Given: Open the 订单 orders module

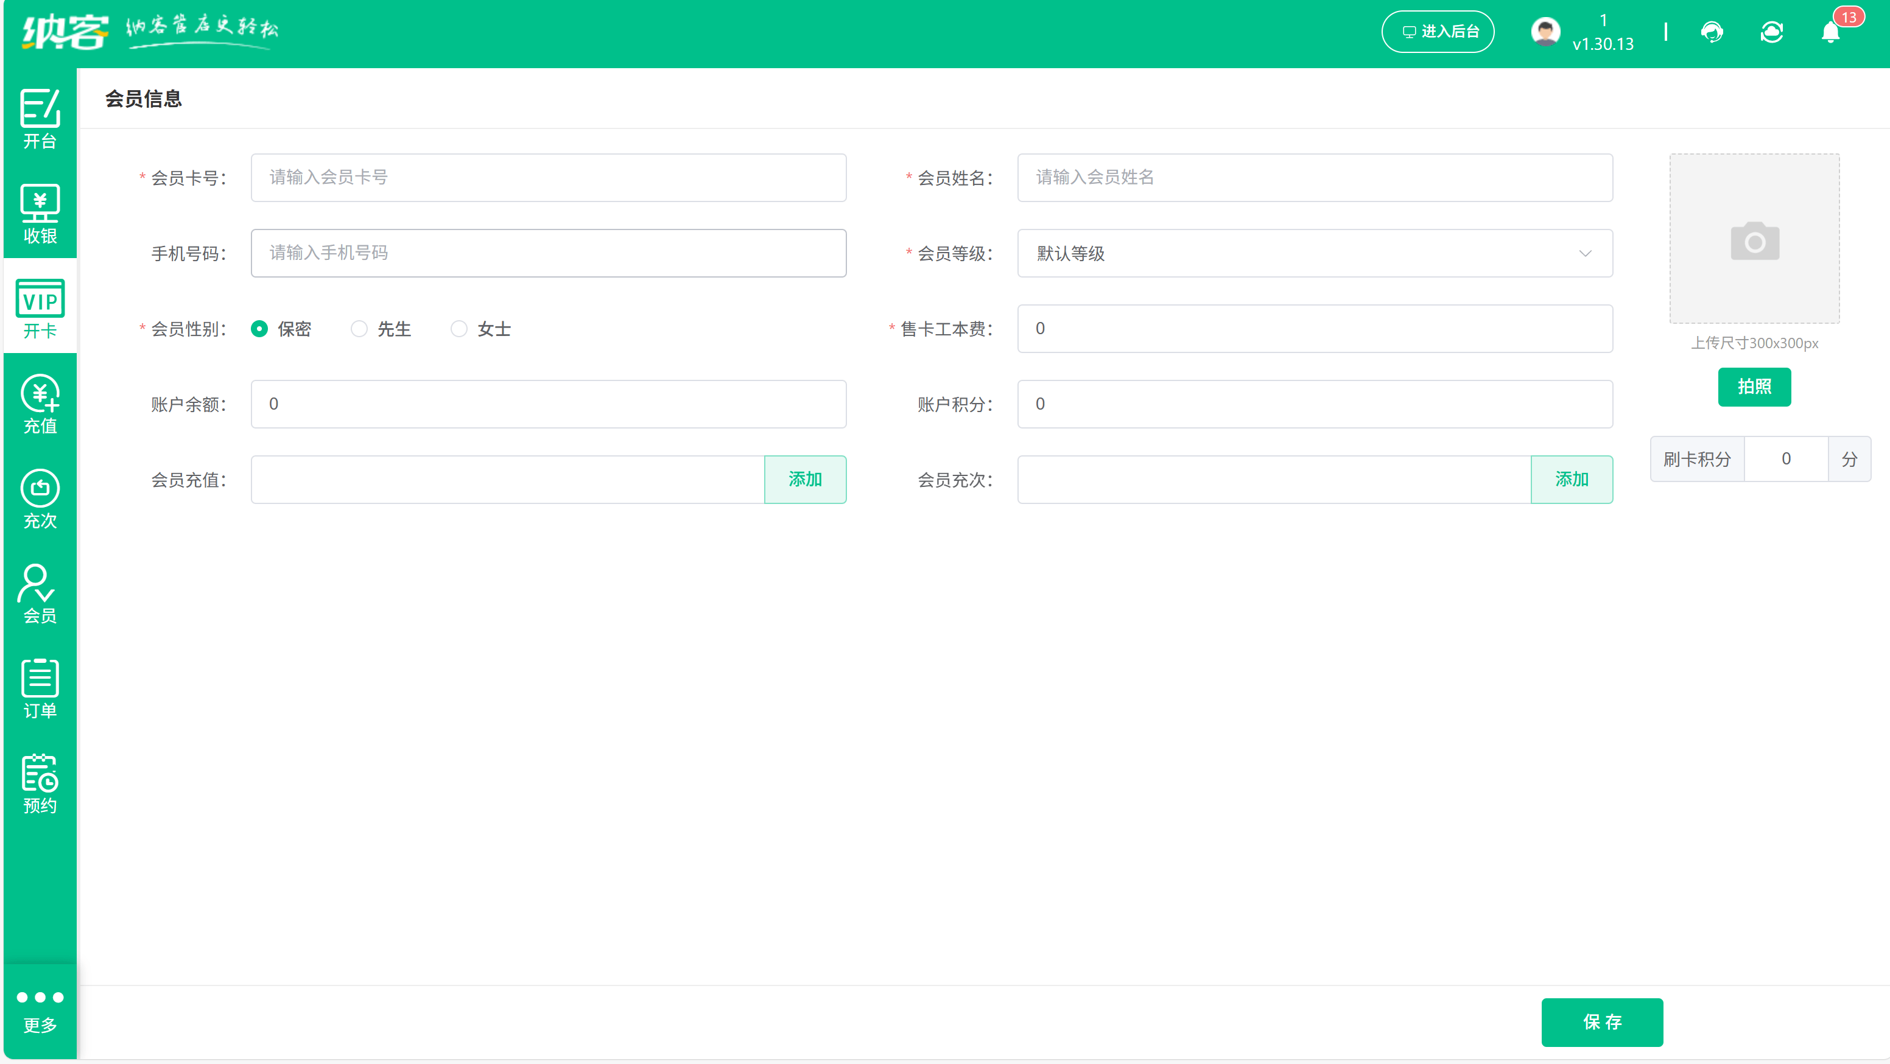Looking at the screenshot, I should (x=39, y=688).
